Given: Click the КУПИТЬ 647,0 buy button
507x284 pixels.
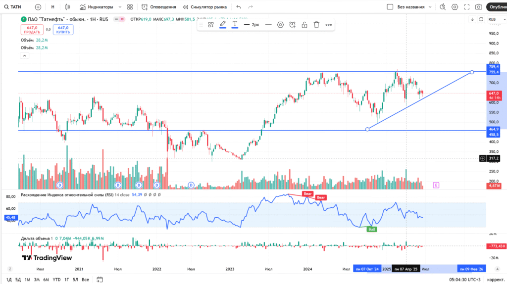Looking at the screenshot, I should [x=63, y=30].
